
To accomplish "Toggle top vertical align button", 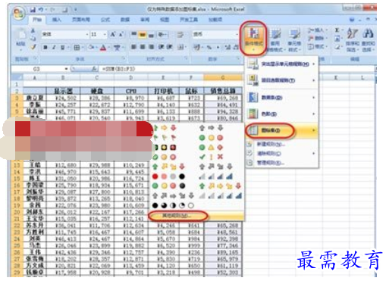I will coord(134,34).
